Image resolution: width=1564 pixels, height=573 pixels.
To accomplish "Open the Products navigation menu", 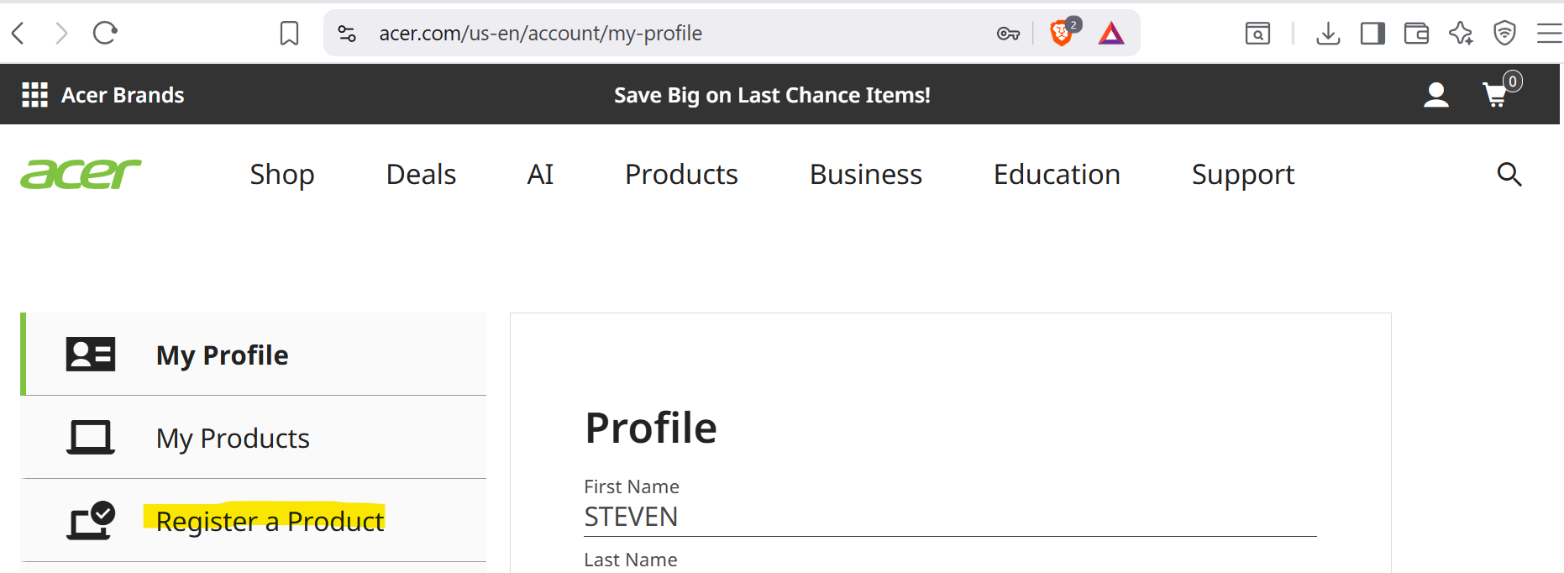I will click(681, 174).
